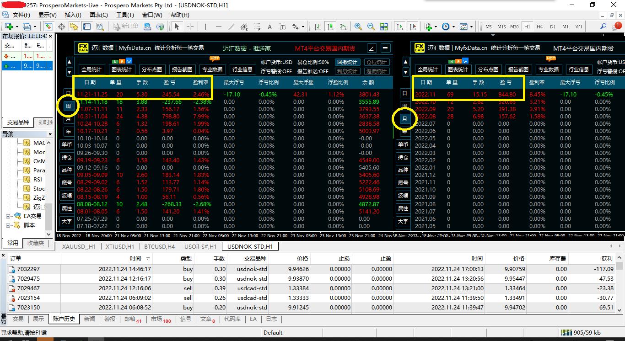
Task: Toggle chart auto scroll icon
Action: tap(400, 27)
